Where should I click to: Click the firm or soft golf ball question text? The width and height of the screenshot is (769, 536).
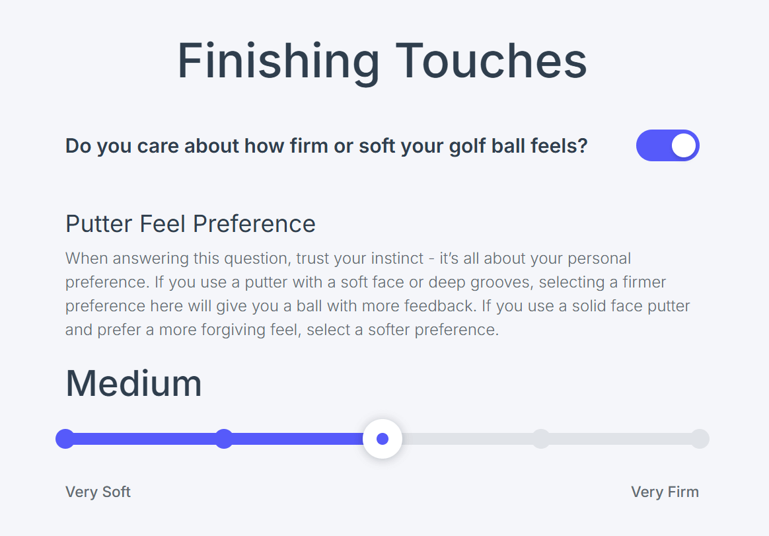(x=326, y=145)
